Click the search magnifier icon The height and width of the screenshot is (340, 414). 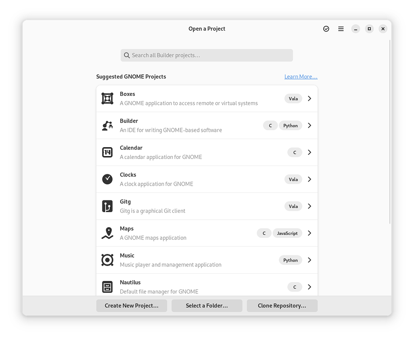point(127,55)
